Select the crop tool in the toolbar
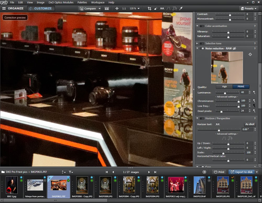This screenshot has height=203, width=262. pos(149,8)
